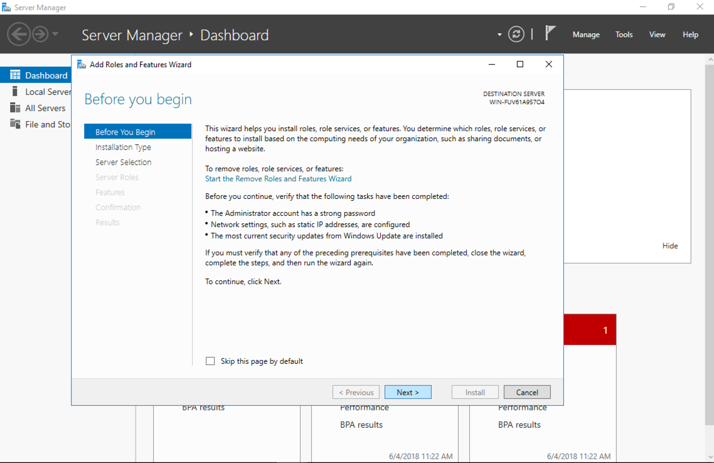This screenshot has height=463, width=714.
Task: Go to the Server Selection wizard step
Action: pyautogui.click(x=124, y=162)
